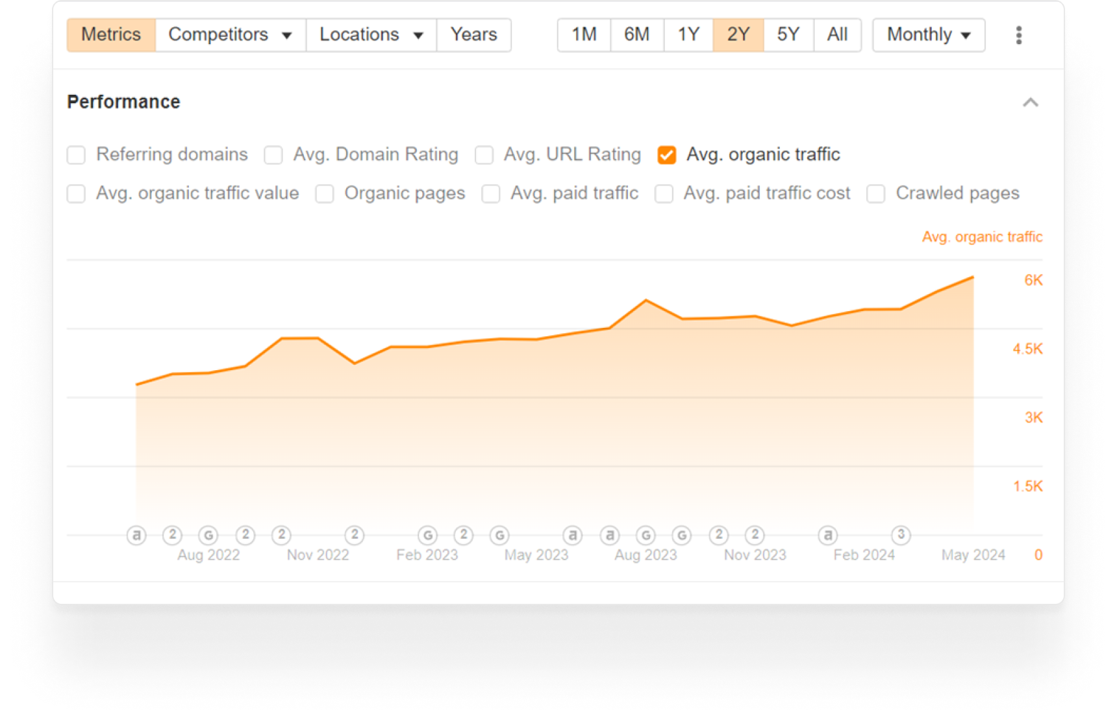Enable the Avg. URL Rating checkbox
Screen dimensions: 1117x722
(484, 155)
